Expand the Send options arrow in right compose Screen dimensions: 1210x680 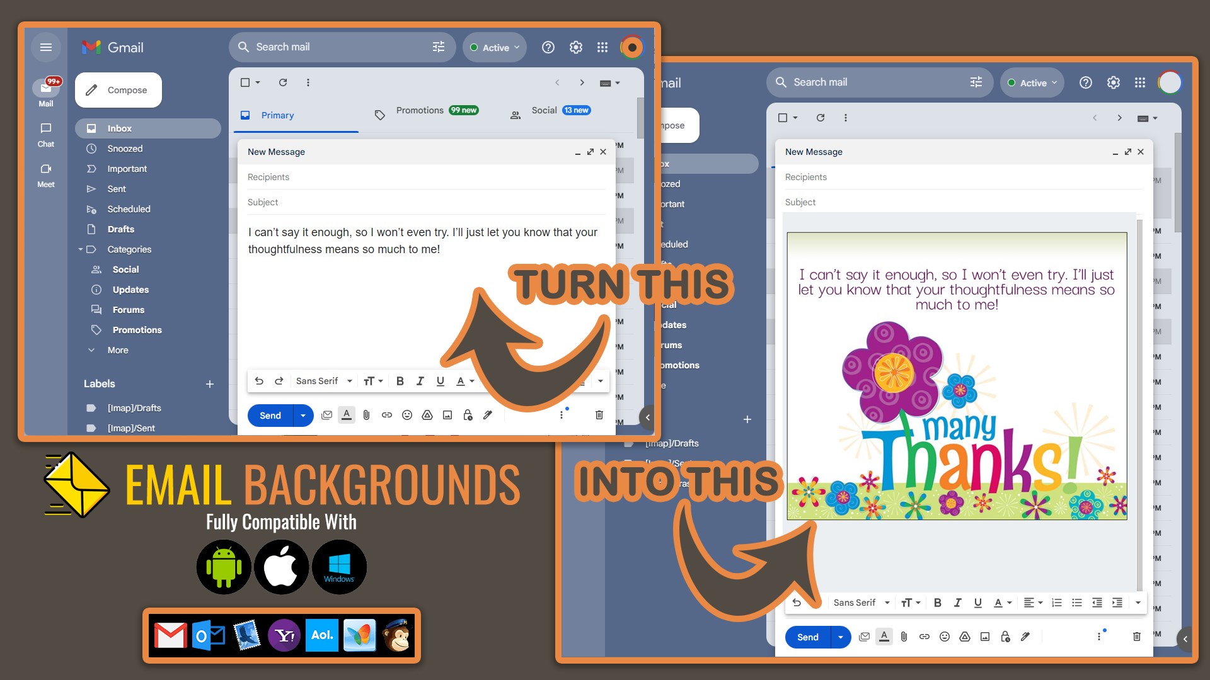coord(840,637)
